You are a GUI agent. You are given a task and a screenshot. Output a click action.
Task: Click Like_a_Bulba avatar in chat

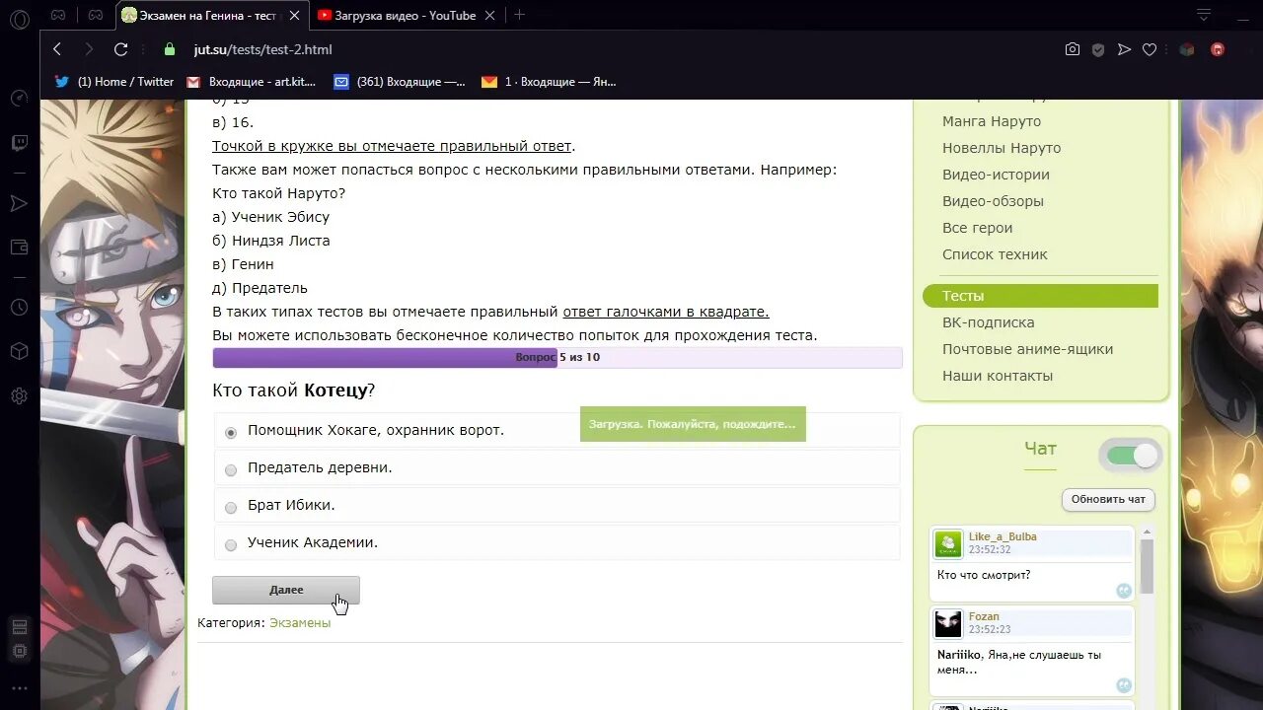click(x=948, y=544)
